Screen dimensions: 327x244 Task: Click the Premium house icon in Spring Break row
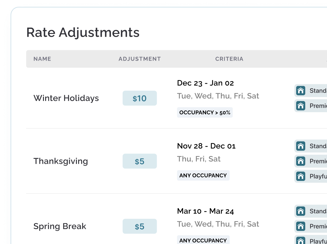coord(301,226)
